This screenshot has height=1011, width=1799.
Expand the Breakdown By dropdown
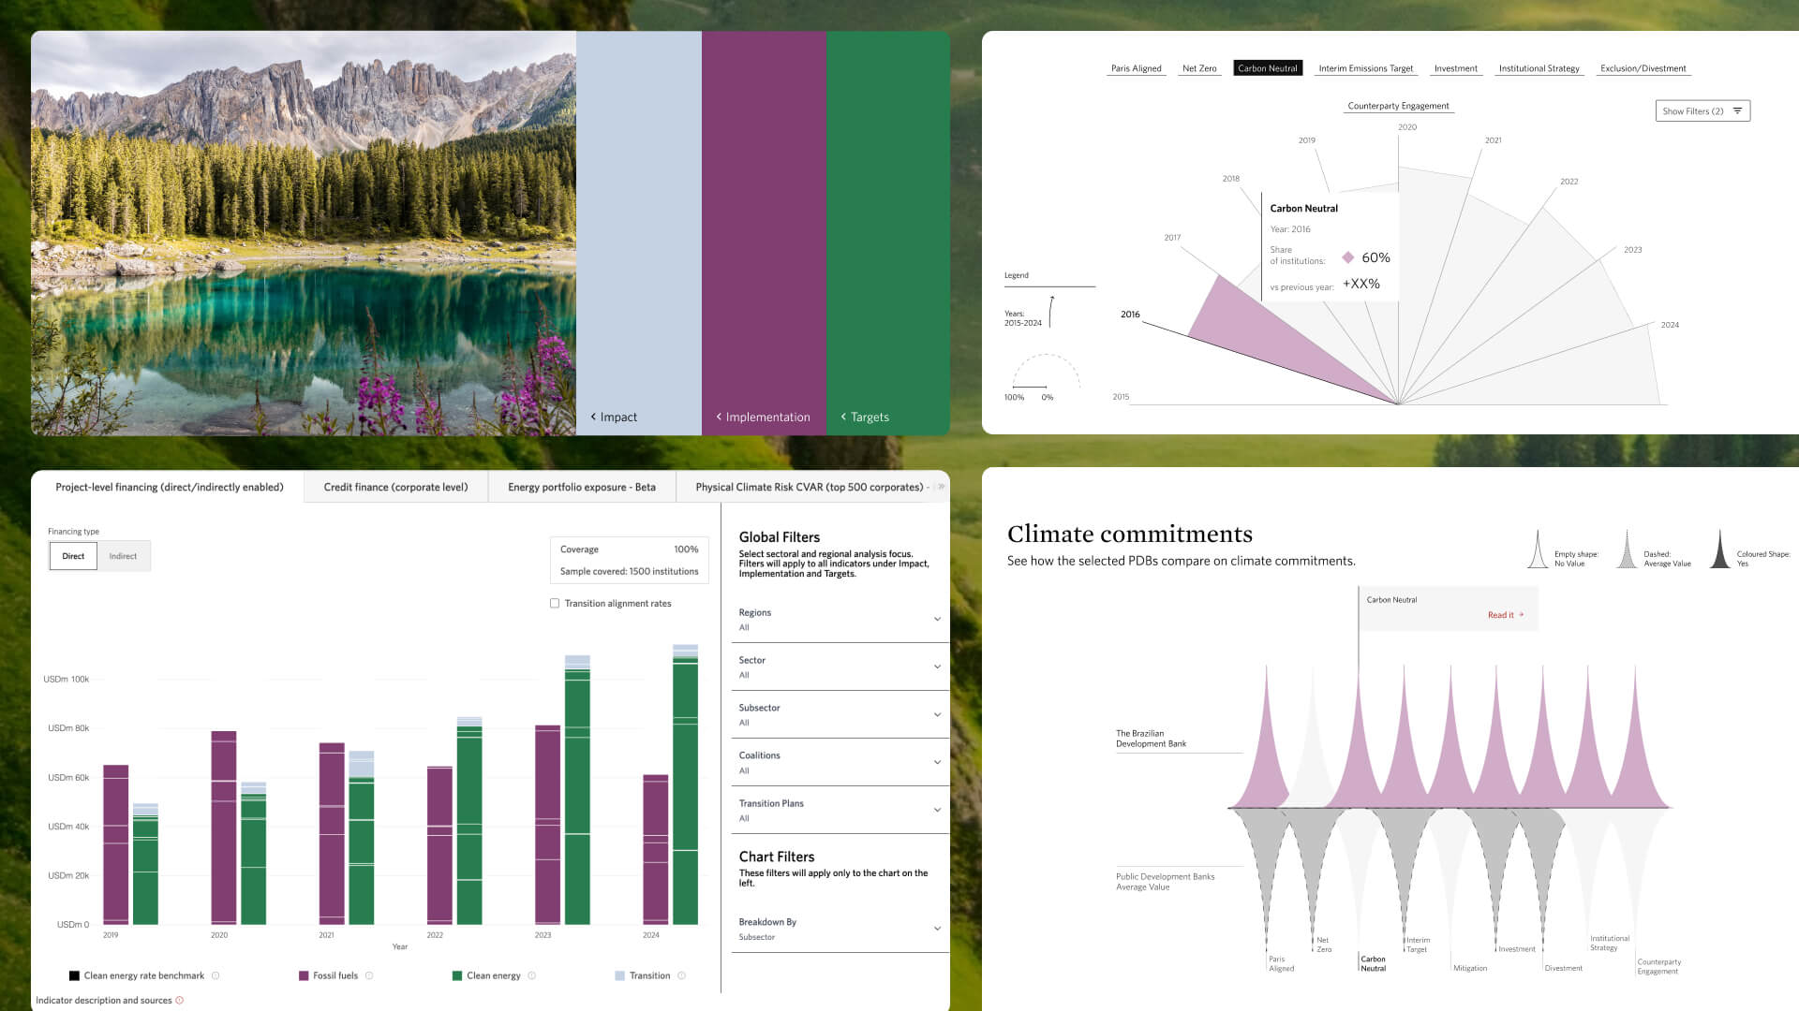[x=937, y=929]
